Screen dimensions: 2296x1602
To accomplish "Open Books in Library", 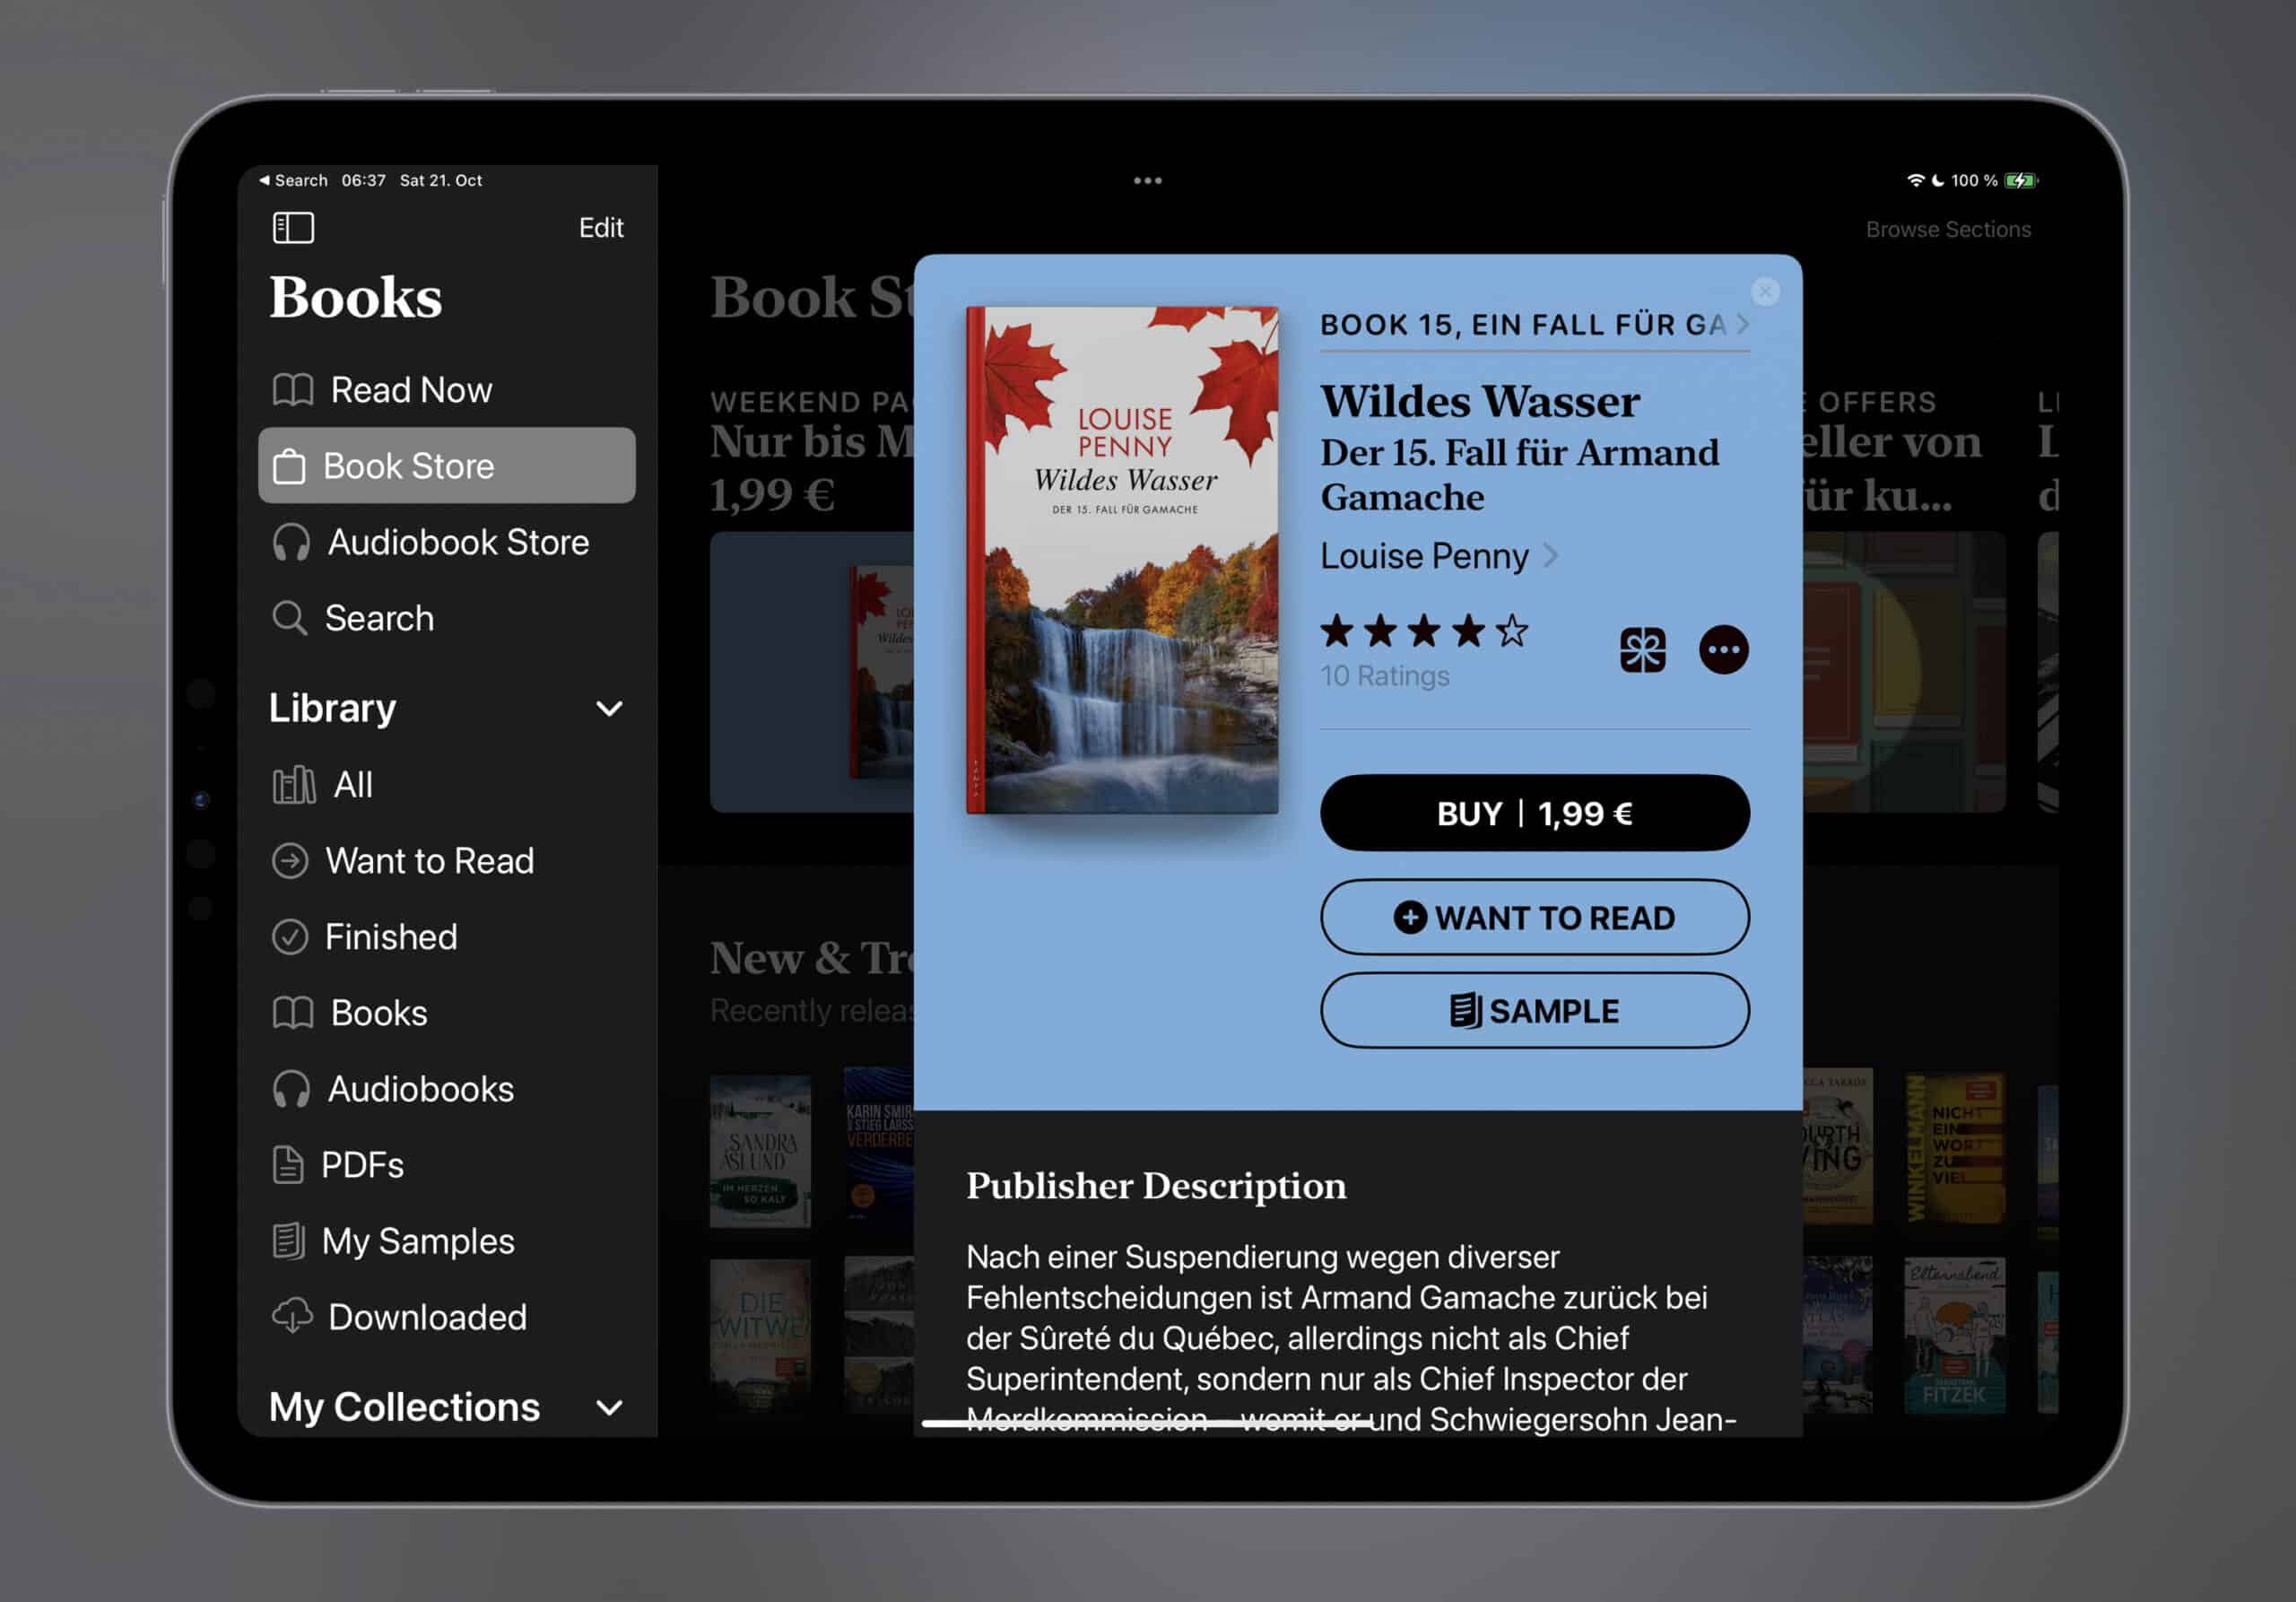I will click(x=446, y=1013).
